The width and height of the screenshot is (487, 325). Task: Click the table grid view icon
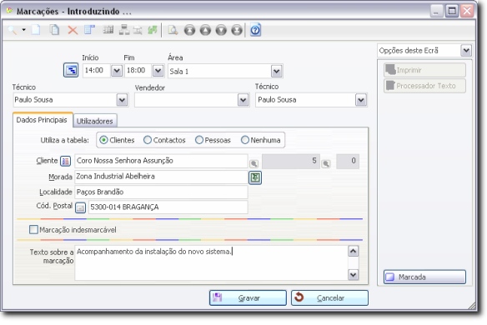pos(108,30)
